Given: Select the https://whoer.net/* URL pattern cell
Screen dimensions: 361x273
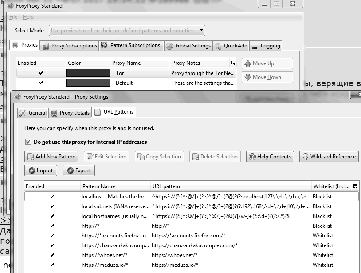Looking at the screenshot, I should click(x=175, y=255).
